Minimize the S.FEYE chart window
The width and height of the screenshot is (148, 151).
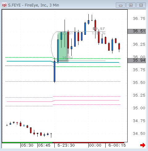121,5
